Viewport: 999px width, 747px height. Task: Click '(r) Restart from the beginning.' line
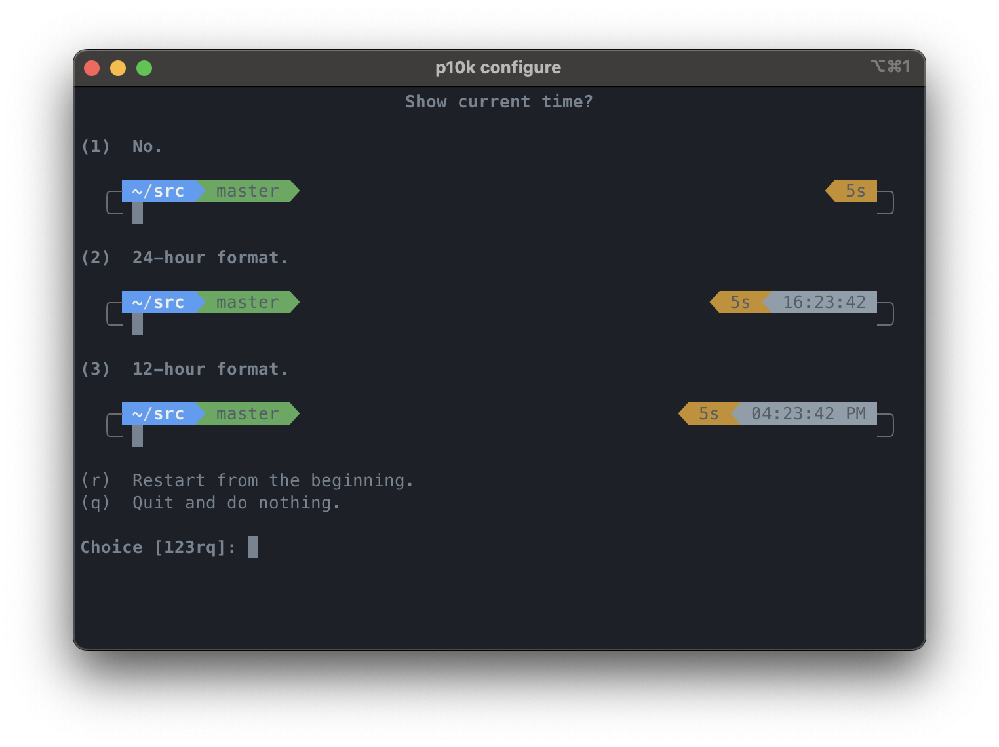[x=247, y=480]
